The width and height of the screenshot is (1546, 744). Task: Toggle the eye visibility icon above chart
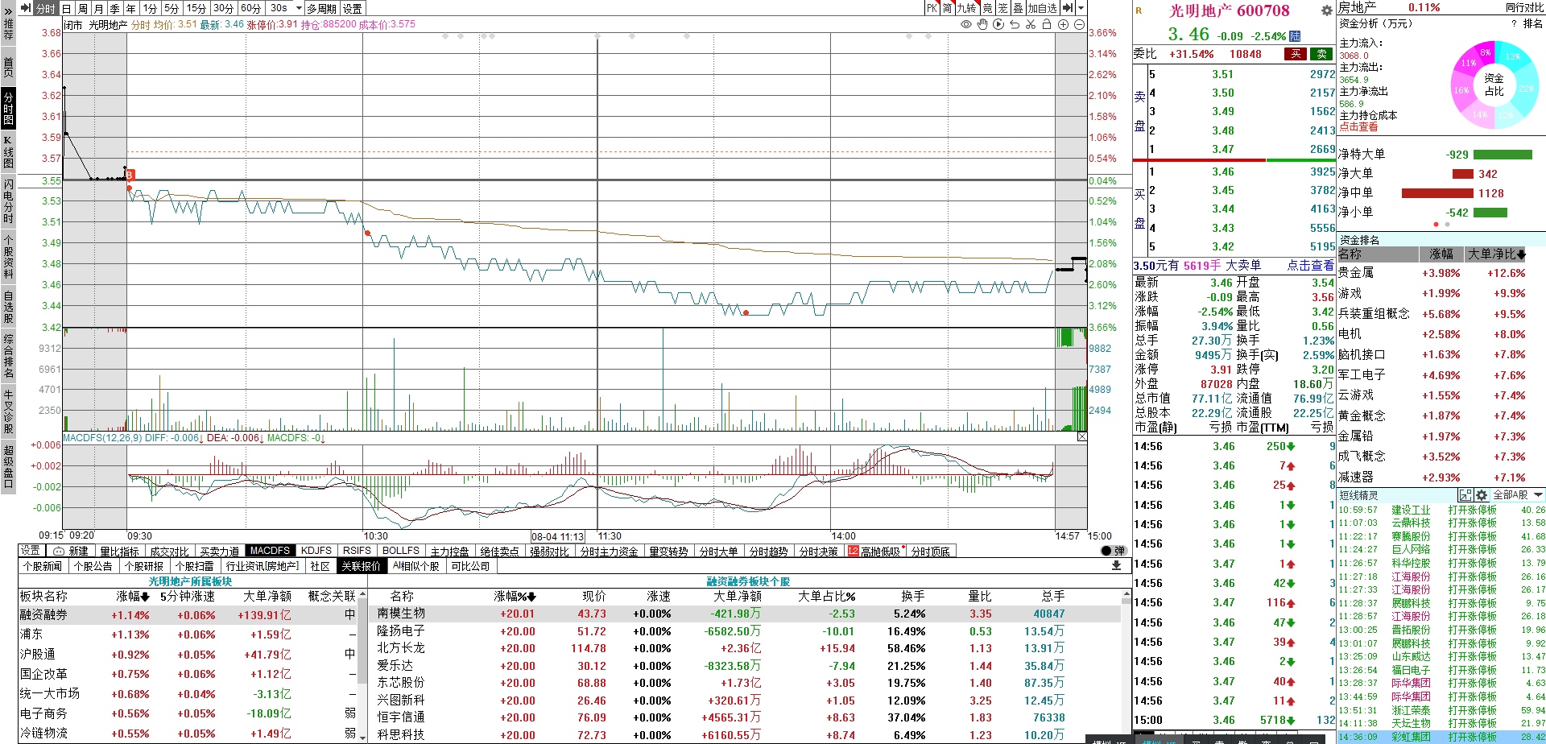[966, 25]
